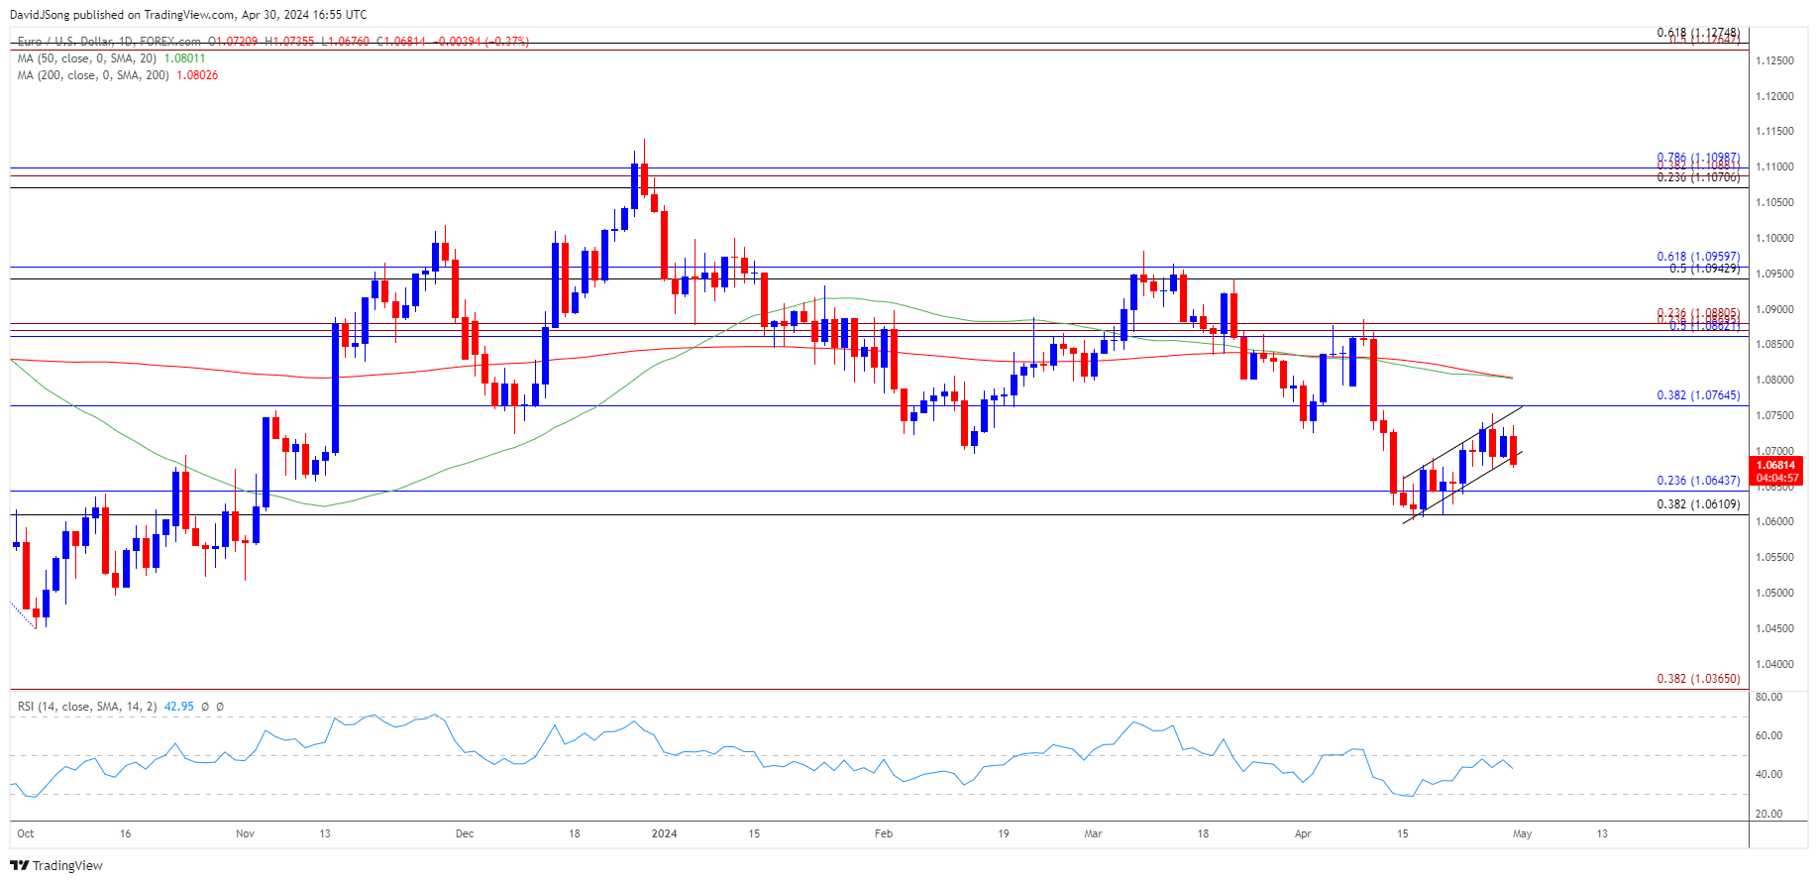Click the Fibonacci label 0.618 (1.09597)

pyautogui.click(x=1698, y=257)
